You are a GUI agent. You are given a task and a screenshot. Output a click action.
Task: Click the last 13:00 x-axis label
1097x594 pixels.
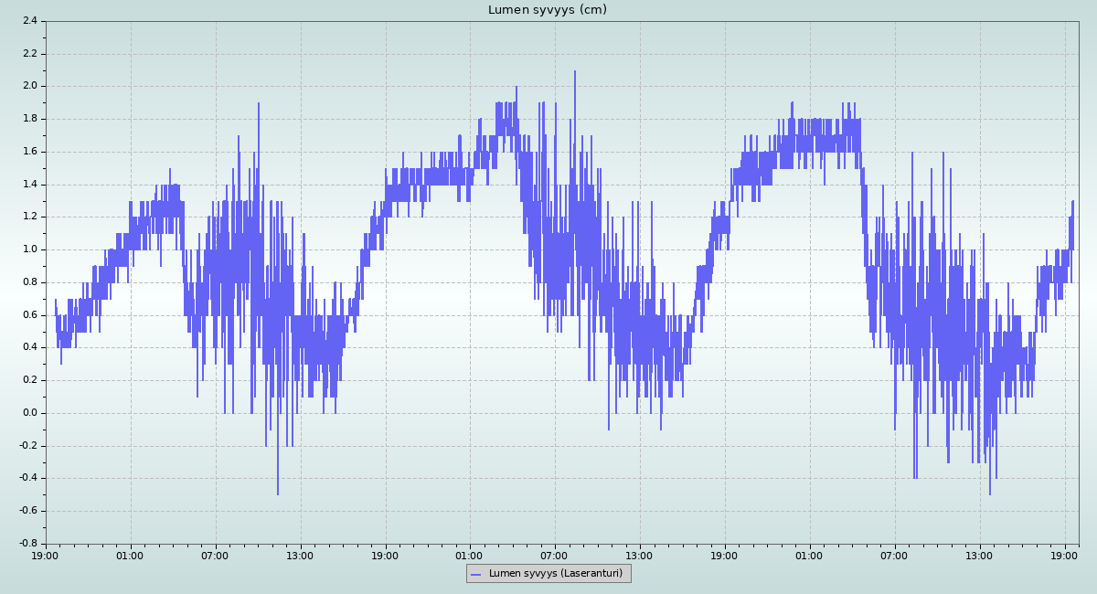click(980, 555)
